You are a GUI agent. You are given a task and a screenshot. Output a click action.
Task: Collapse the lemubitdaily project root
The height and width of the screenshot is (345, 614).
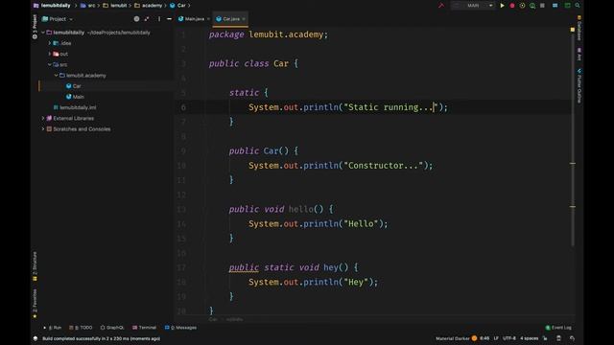pyautogui.click(x=43, y=33)
